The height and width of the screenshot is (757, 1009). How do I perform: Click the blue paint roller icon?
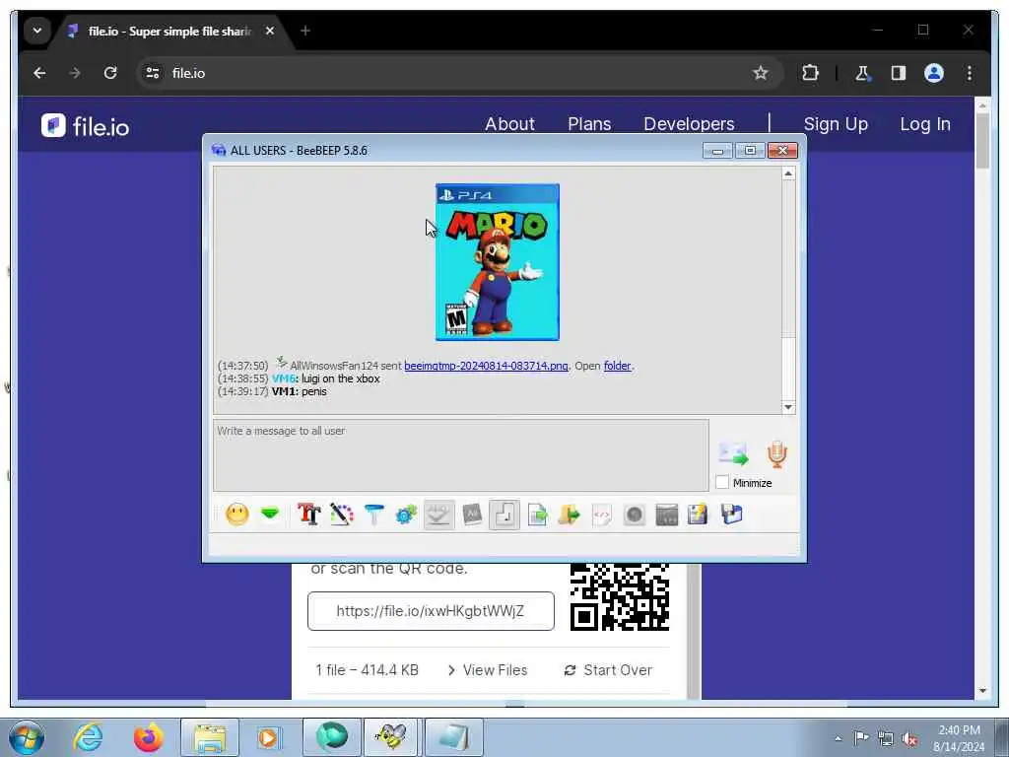tap(373, 515)
